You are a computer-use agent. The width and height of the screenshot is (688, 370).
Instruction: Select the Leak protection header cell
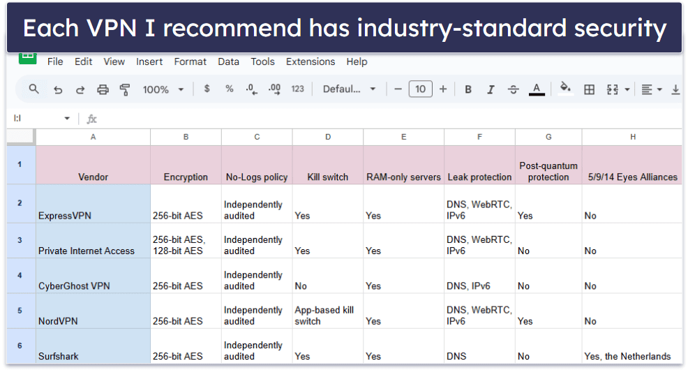479,165
